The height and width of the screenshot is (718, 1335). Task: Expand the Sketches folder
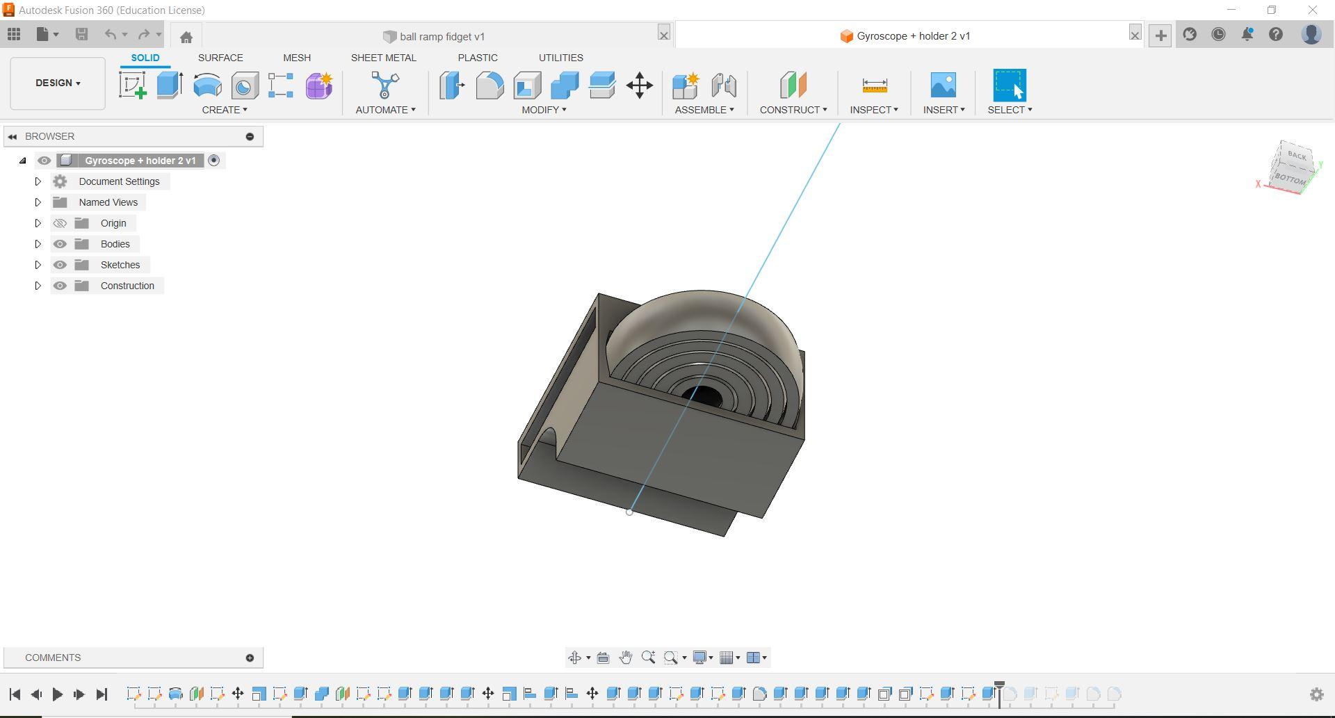point(38,265)
